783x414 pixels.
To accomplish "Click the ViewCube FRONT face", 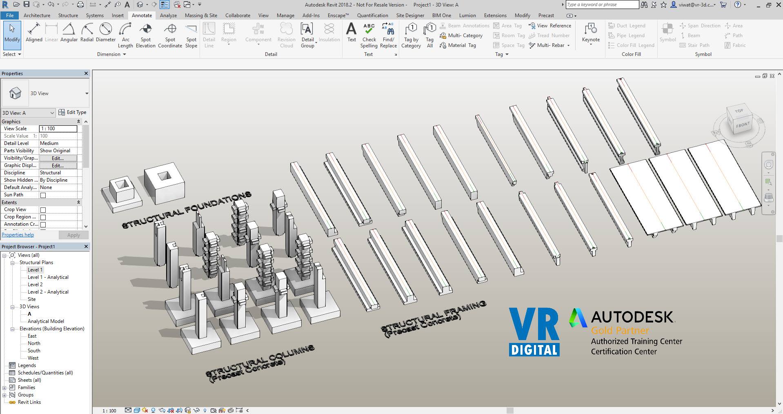I will 743,125.
